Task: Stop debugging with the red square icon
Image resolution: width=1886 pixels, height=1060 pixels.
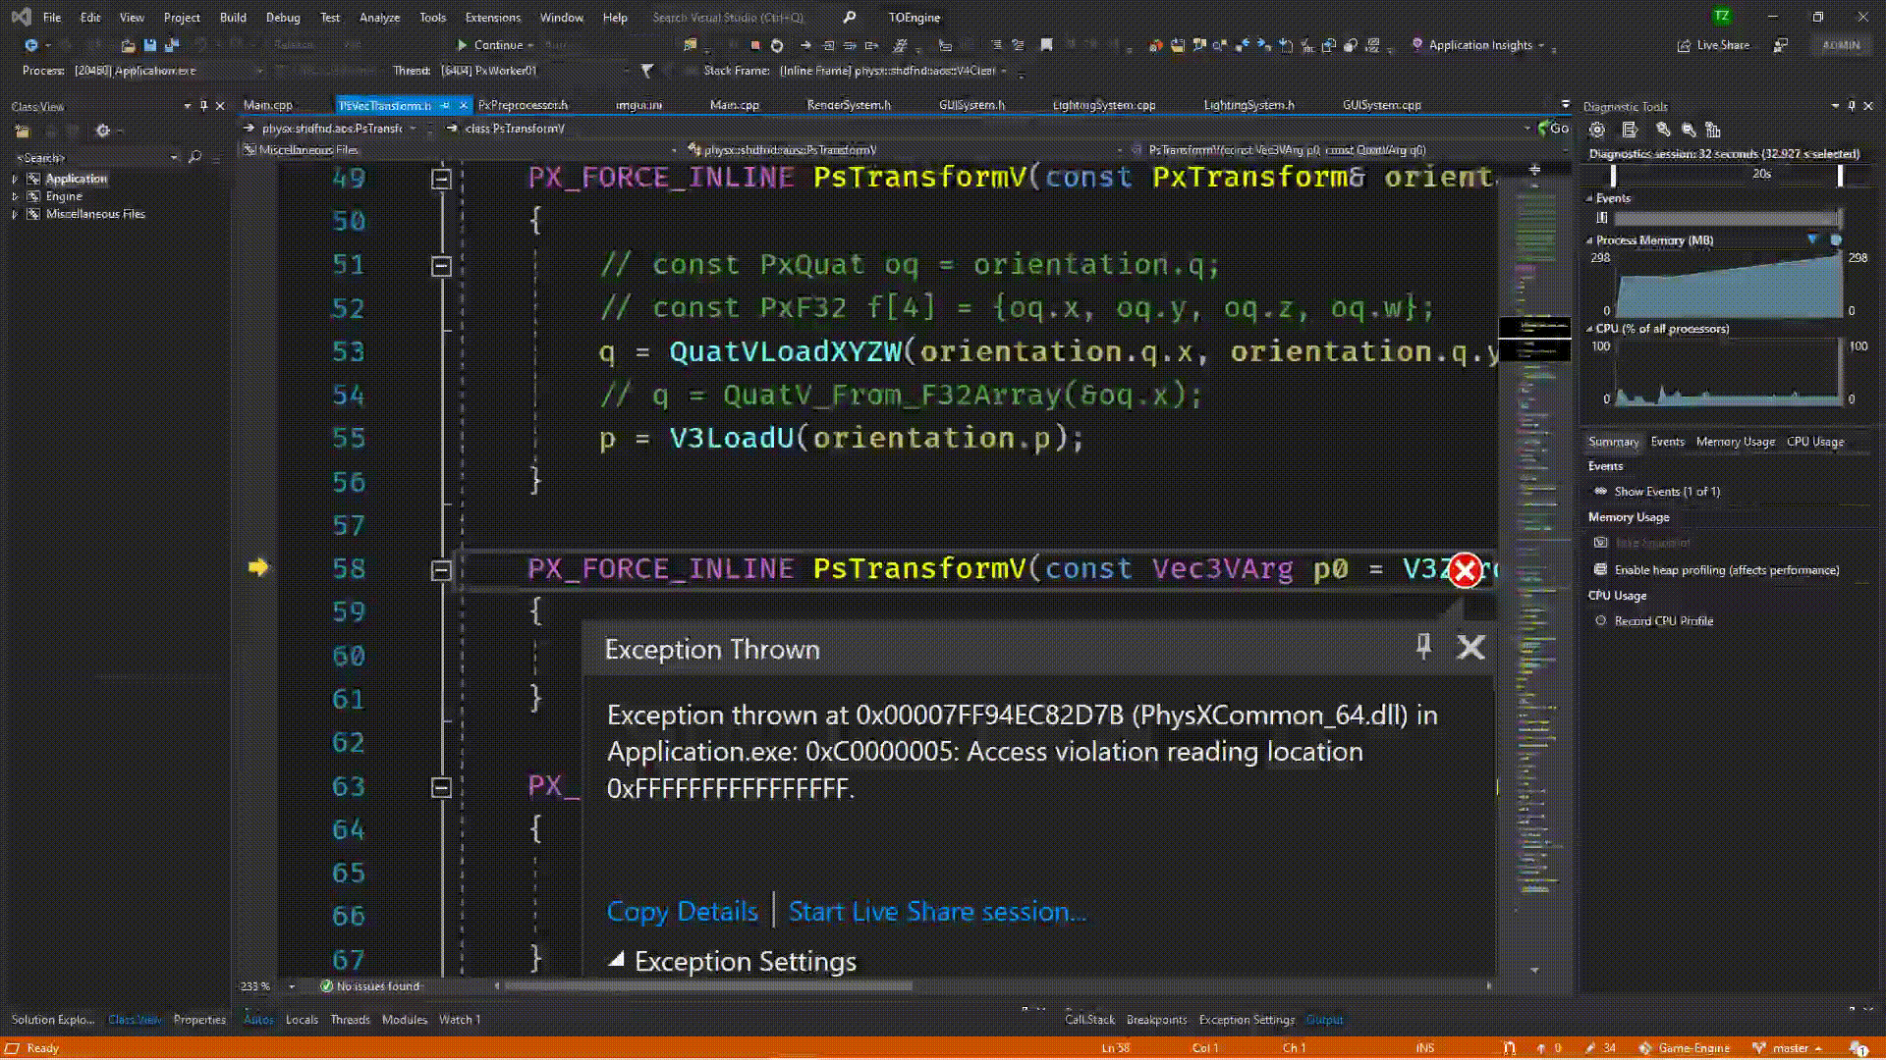Action: (755, 45)
